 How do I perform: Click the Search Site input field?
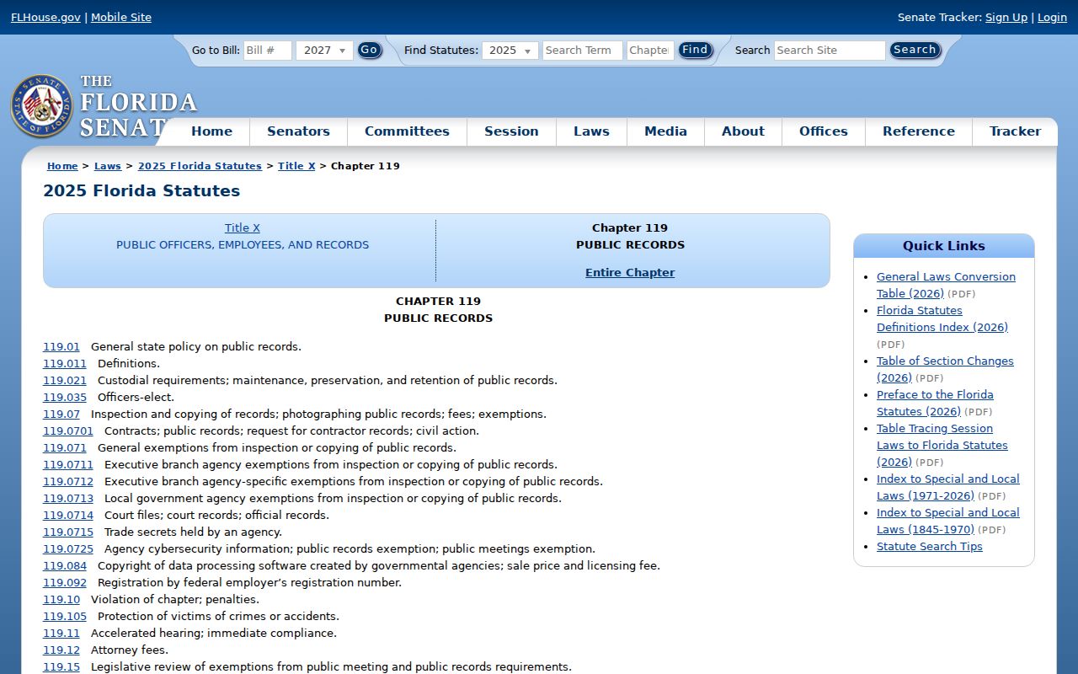(830, 51)
